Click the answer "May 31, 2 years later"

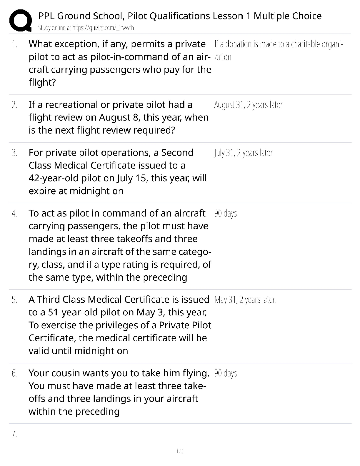click(245, 300)
